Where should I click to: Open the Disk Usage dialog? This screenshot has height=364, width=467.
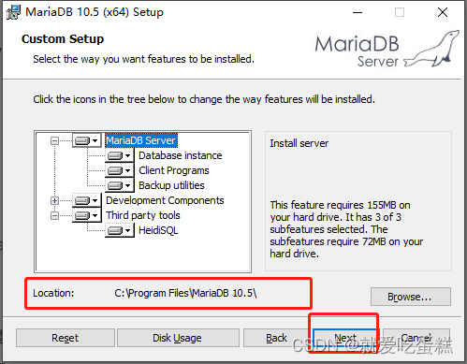[178, 338]
